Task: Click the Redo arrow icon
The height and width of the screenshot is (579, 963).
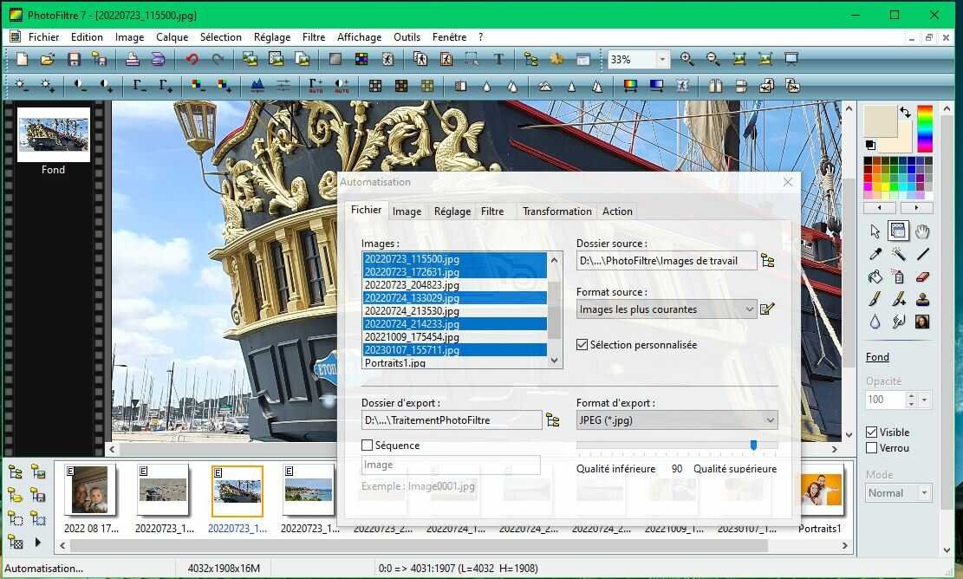Action: tap(218, 59)
